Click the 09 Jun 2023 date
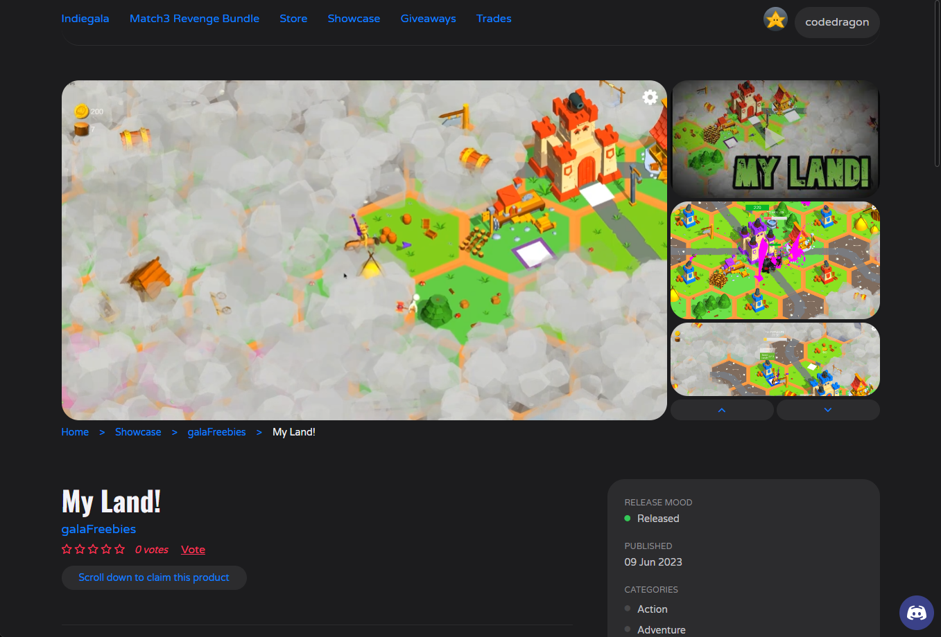Viewport: 941px width, 637px height. click(x=653, y=562)
